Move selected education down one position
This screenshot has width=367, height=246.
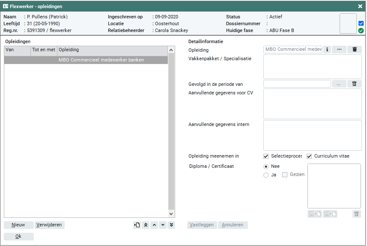(x=163, y=225)
